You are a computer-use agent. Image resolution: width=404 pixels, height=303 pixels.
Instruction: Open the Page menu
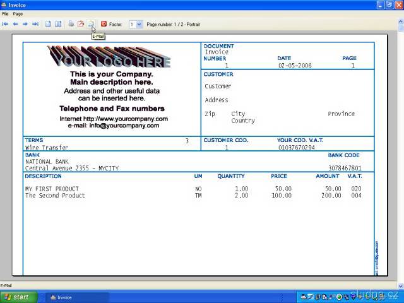point(18,13)
